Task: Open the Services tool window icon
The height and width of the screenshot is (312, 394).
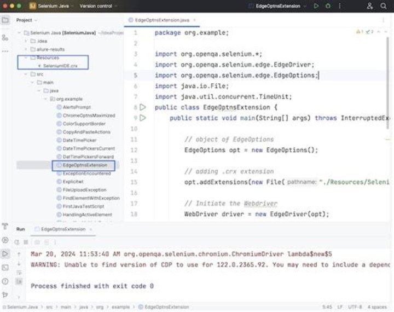Action: point(5,240)
